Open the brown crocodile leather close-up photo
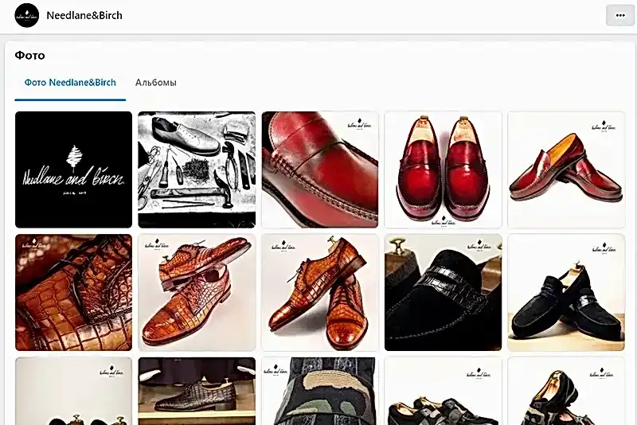This screenshot has height=425, width=637. (73, 292)
